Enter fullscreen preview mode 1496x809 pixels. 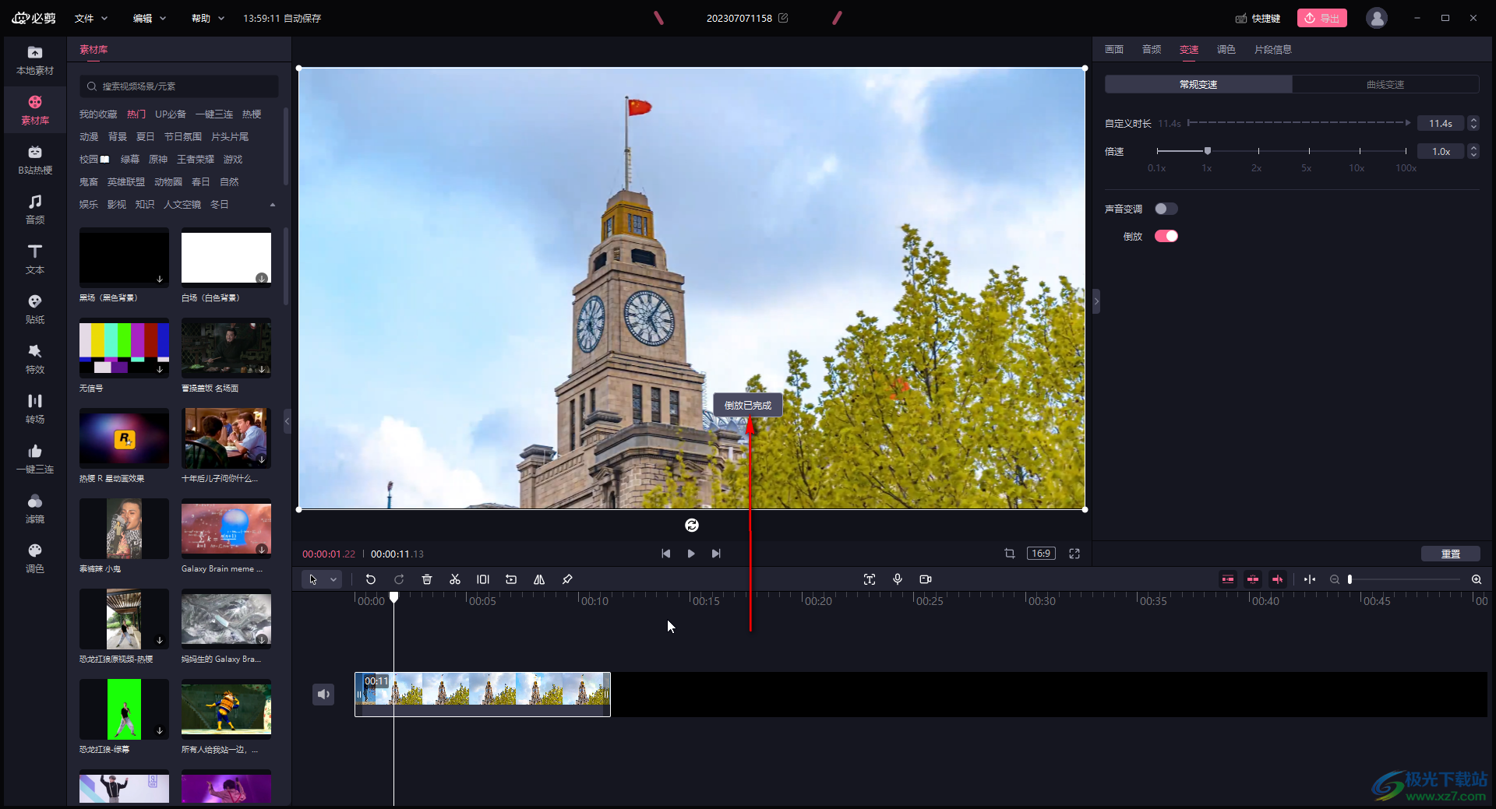pos(1074,554)
